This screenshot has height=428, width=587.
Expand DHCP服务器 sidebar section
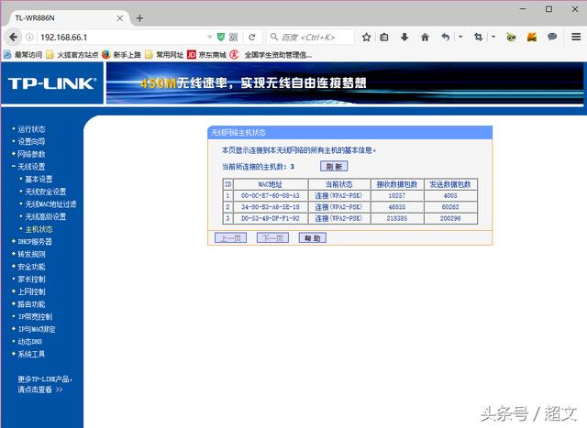pos(35,242)
